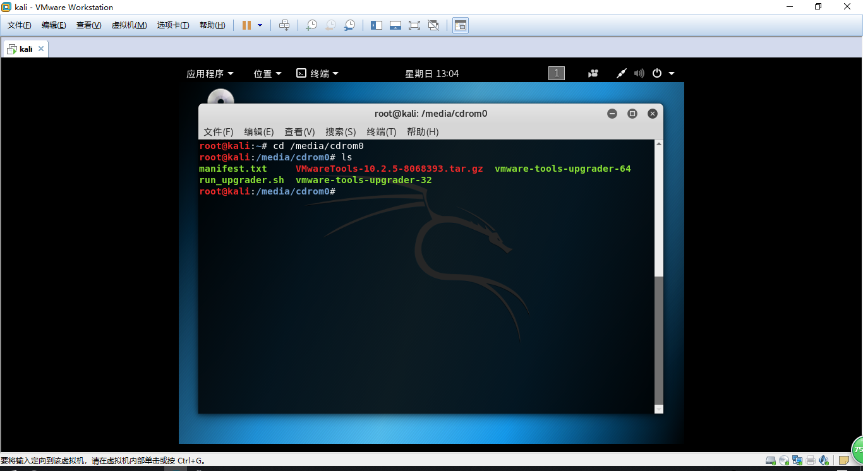
Task: Toggle the console view button
Action: 461,25
